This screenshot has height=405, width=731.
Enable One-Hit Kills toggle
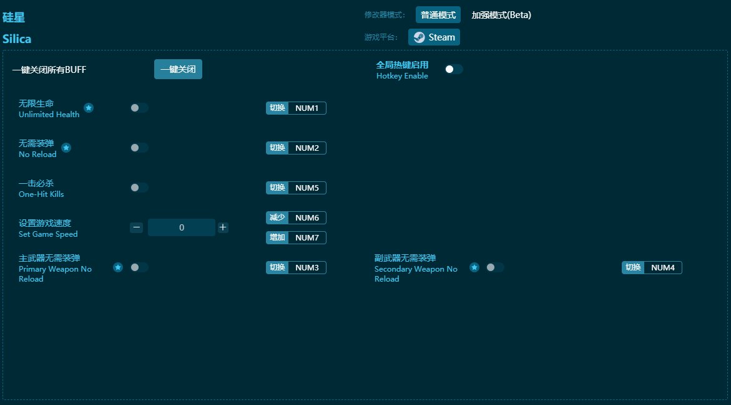(x=139, y=188)
